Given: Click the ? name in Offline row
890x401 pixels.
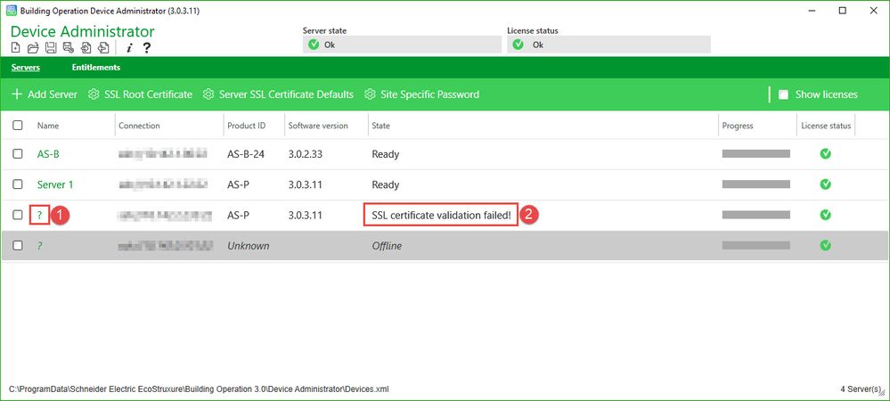Looking at the screenshot, I should 40,246.
